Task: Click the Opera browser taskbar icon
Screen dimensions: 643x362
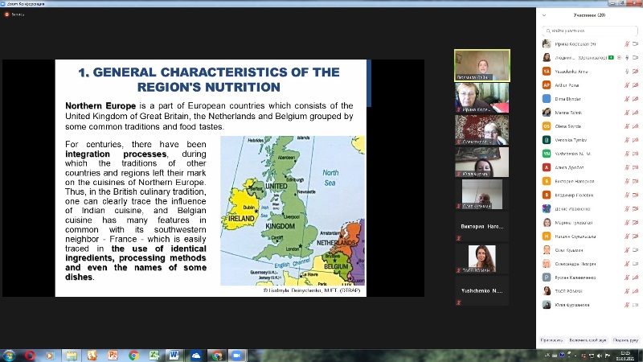Action: (29, 355)
